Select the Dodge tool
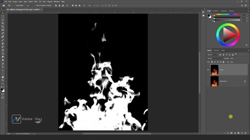This screenshot has width=250, height=140. pyautogui.click(x=3, y=60)
